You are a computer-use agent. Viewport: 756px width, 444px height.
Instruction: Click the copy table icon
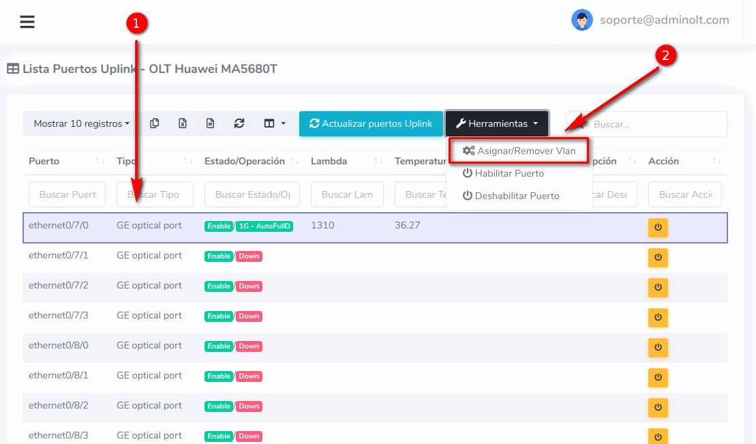click(155, 123)
